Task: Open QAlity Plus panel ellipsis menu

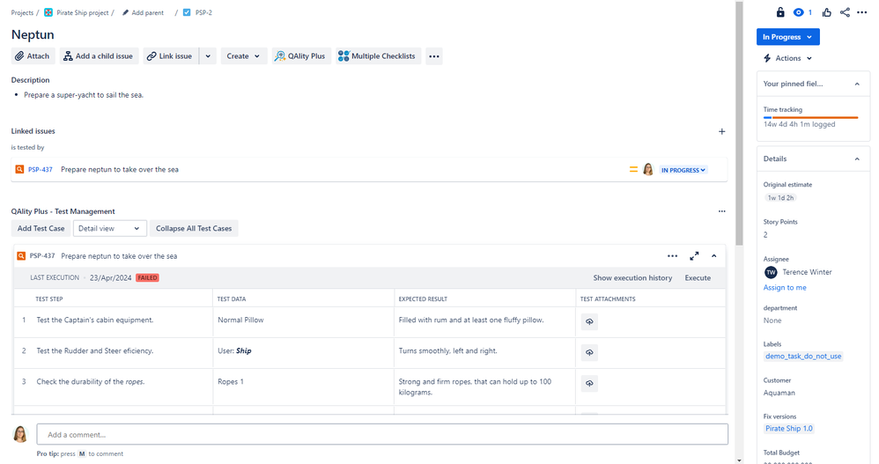Action: (722, 211)
